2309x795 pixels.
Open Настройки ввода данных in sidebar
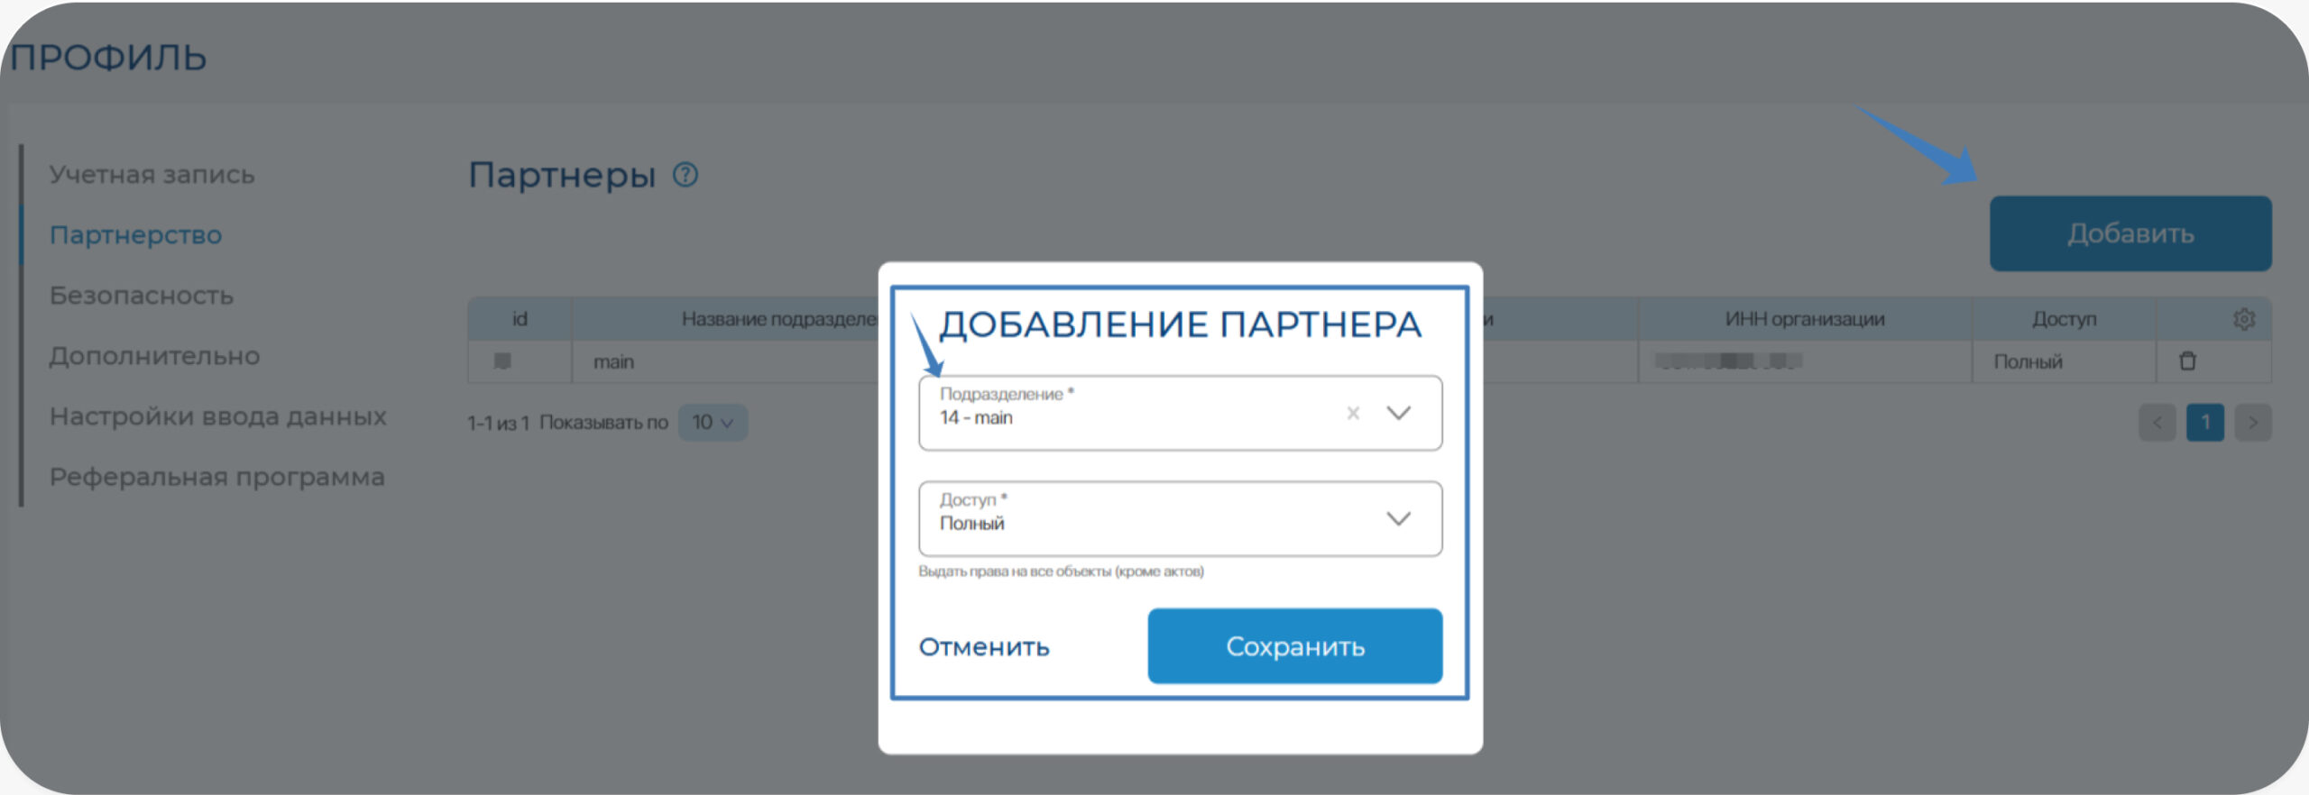[217, 416]
